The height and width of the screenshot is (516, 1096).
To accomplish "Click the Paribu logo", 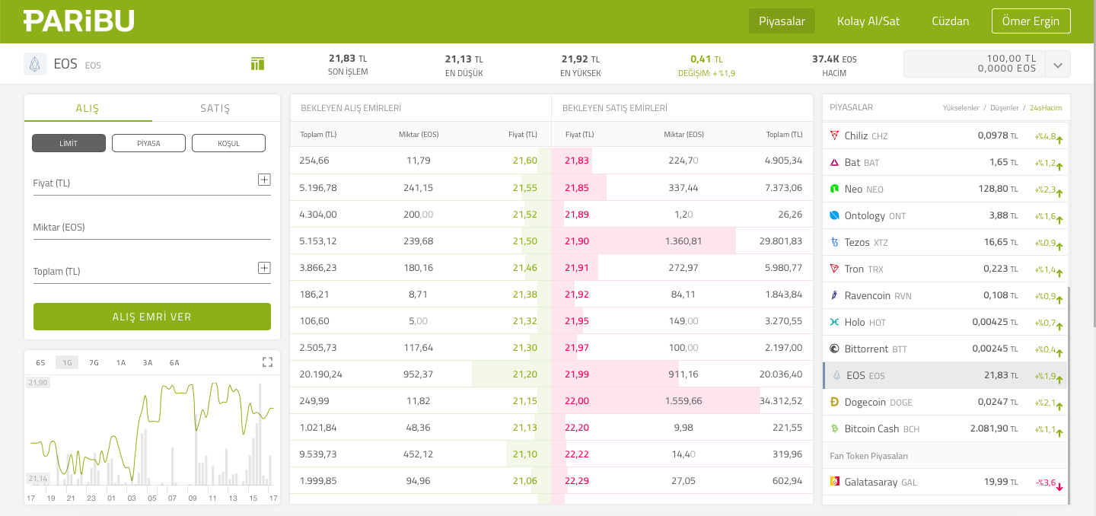I will tap(78, 21).
